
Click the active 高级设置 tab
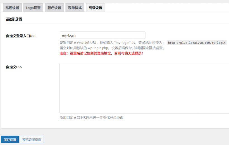[96, 8]
